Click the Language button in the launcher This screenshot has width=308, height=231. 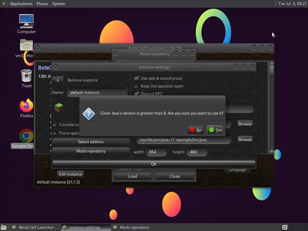point(237,170)
